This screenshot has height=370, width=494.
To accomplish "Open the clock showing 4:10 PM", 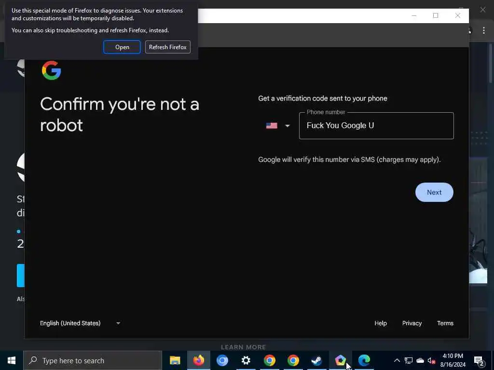I will point(453,360).
